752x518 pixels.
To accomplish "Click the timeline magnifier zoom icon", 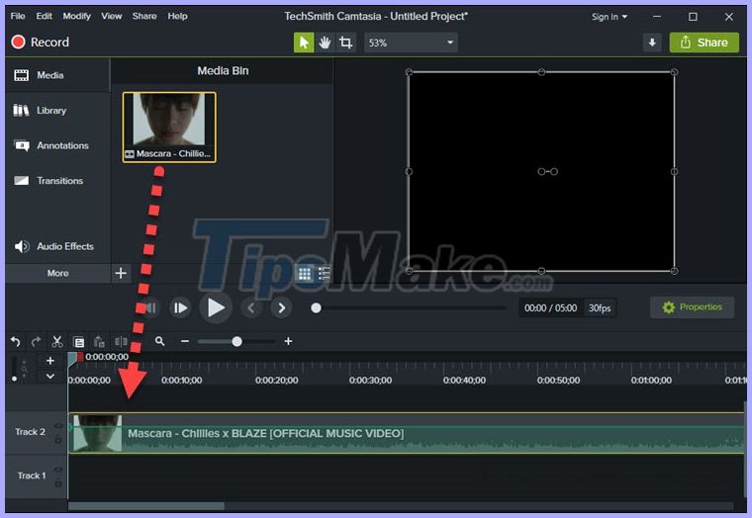I will click(x=159, y=341).
